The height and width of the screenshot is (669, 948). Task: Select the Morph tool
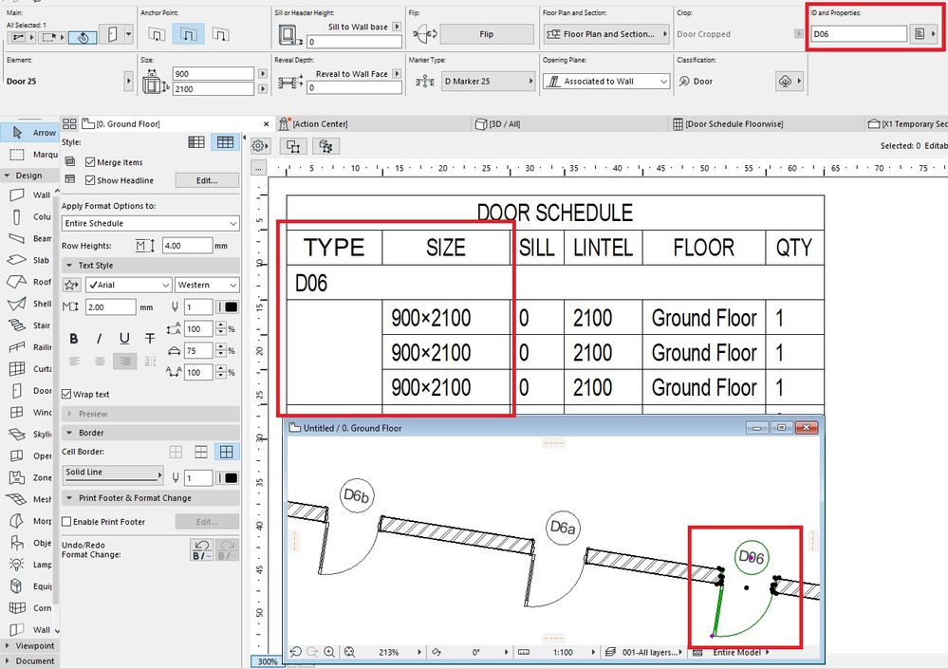[x=29, y=521]
